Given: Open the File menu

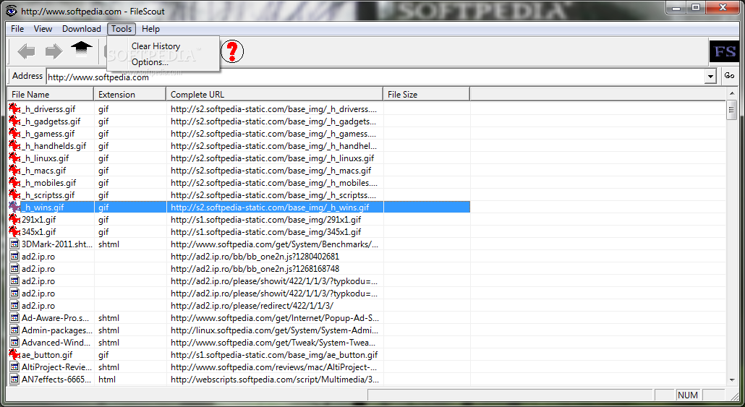Looking at the screenshot, I should 17,29.
